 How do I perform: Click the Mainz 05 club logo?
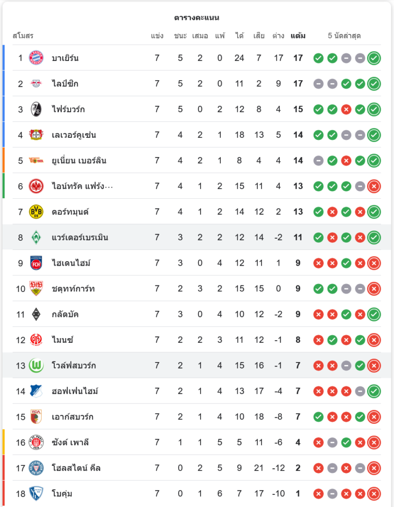point(36,340)
